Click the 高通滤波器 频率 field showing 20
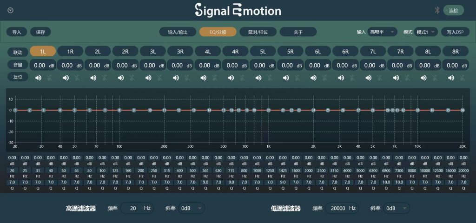Viewport: 476px width, 223px height. tap(137, 208)
